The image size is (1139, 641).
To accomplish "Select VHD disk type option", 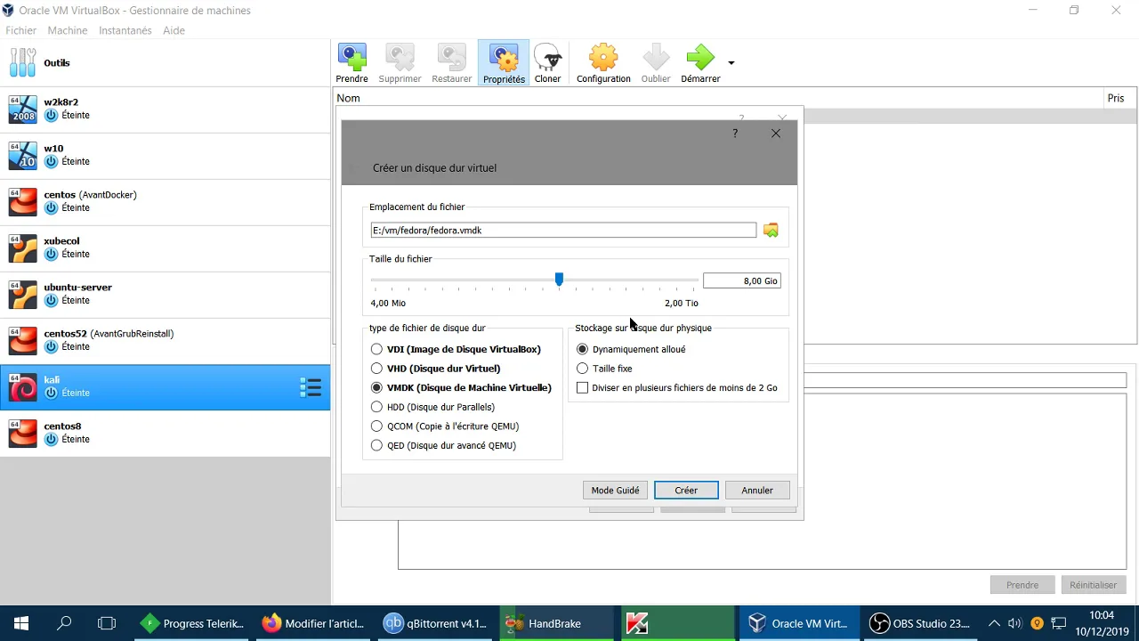I will tap(435, 369).
